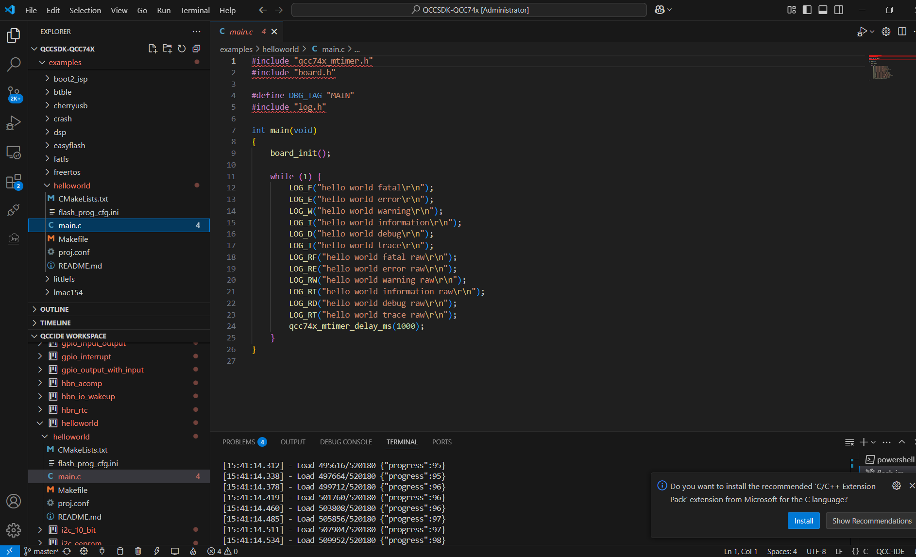Split the editor to the right
916x557 pixels.
coord(902,32)
